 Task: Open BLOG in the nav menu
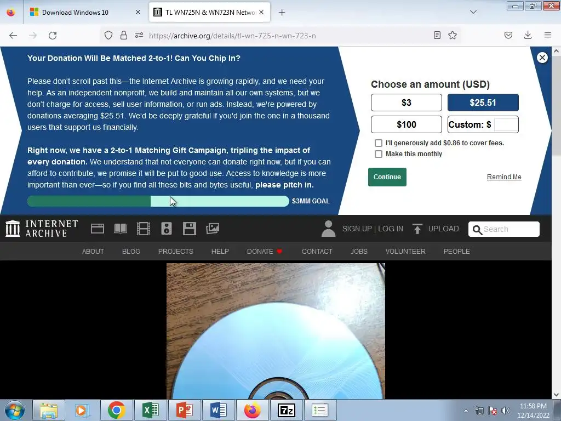point(131,251)
